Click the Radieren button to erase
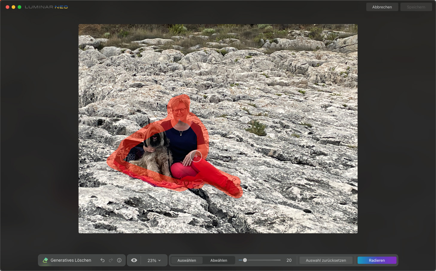 tap(377, 261)
